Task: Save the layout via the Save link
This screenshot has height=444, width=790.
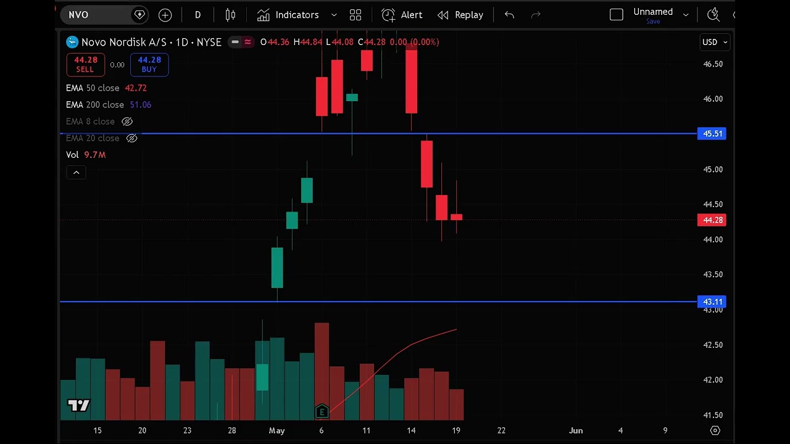Action: pyautogui.click(x=653, y=22)
